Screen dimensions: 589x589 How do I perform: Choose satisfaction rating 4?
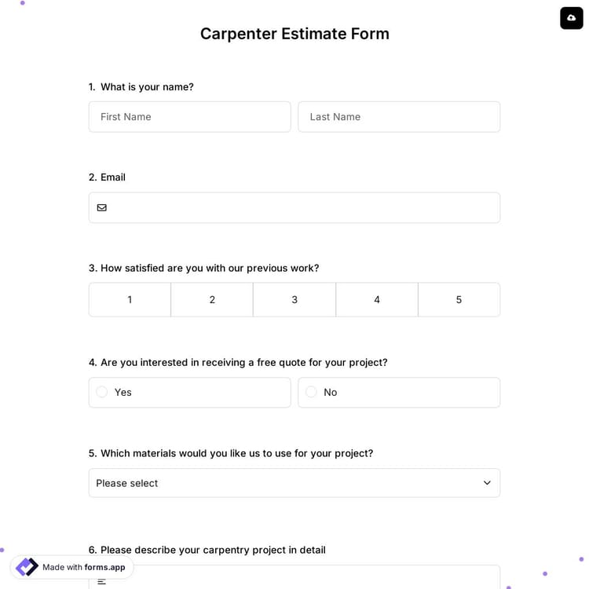pyautogui.click(x=377, y=300)
